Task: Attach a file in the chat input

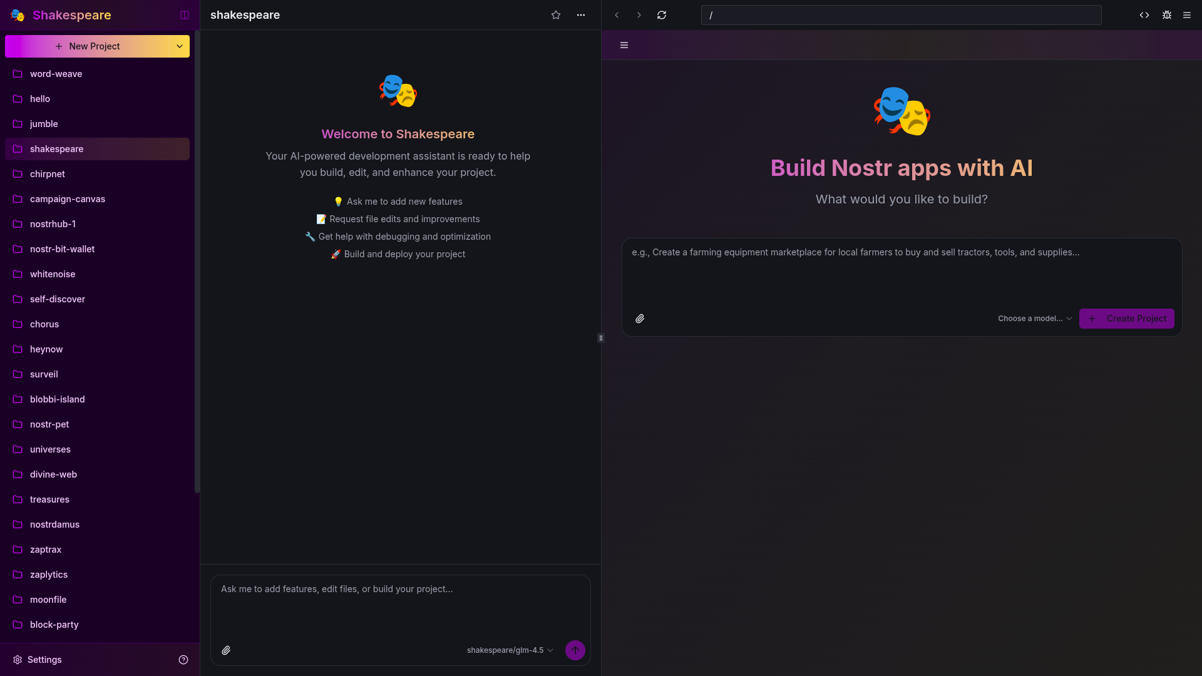Action: click(x=226, y=650)
